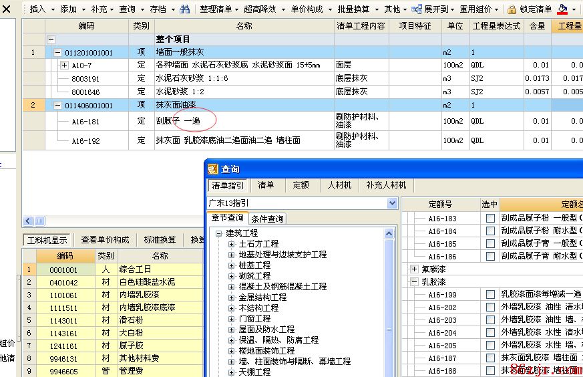
Task: Click the 查询 dialog title icon
Action: click(x=213, y=169)
